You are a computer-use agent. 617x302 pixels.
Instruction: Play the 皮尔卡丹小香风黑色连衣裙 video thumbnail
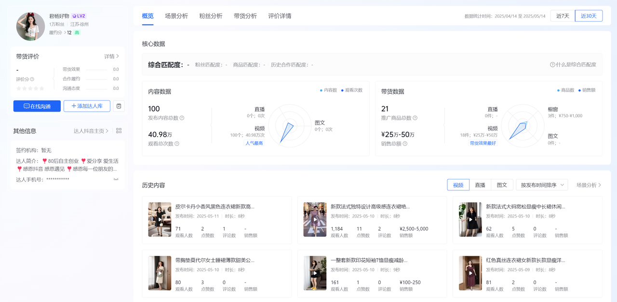click(160, 219)
